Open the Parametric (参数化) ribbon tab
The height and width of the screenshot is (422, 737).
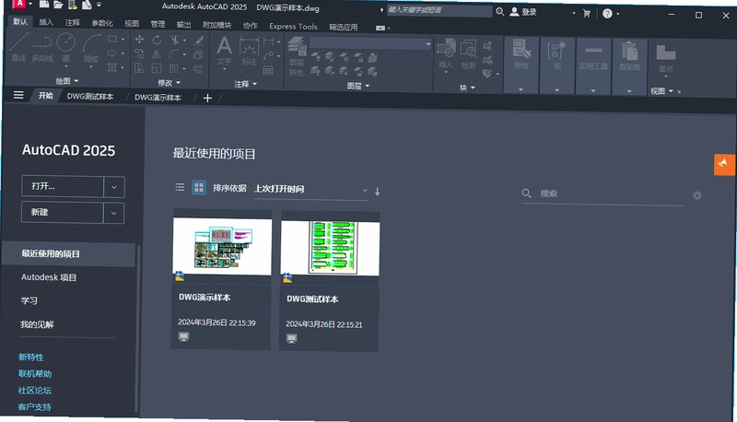click(102, 23)
